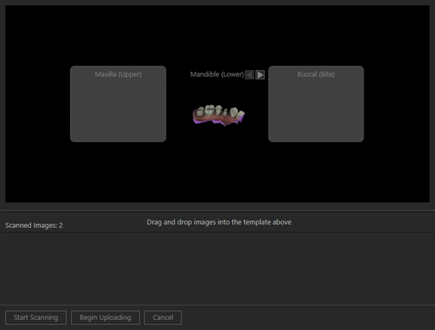Click the Maxilla (Upper) drop slot
Image resolution: width=435 pixels, height=330 pixels.
tap(118, 107)
